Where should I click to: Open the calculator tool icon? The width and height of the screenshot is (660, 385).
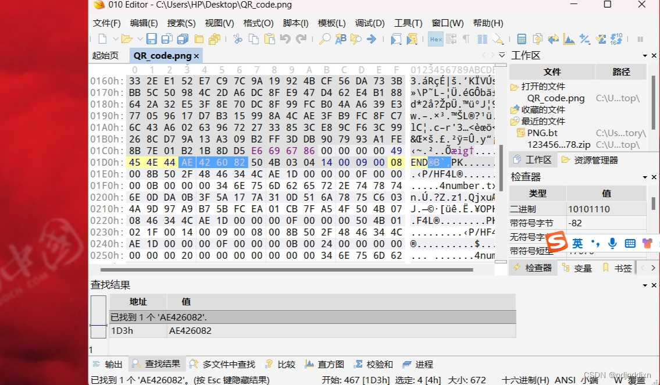tap(522, 39)
